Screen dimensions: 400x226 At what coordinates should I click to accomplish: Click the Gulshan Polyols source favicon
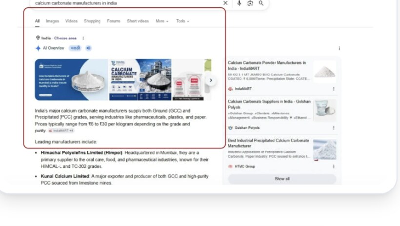tap(230, 128)
